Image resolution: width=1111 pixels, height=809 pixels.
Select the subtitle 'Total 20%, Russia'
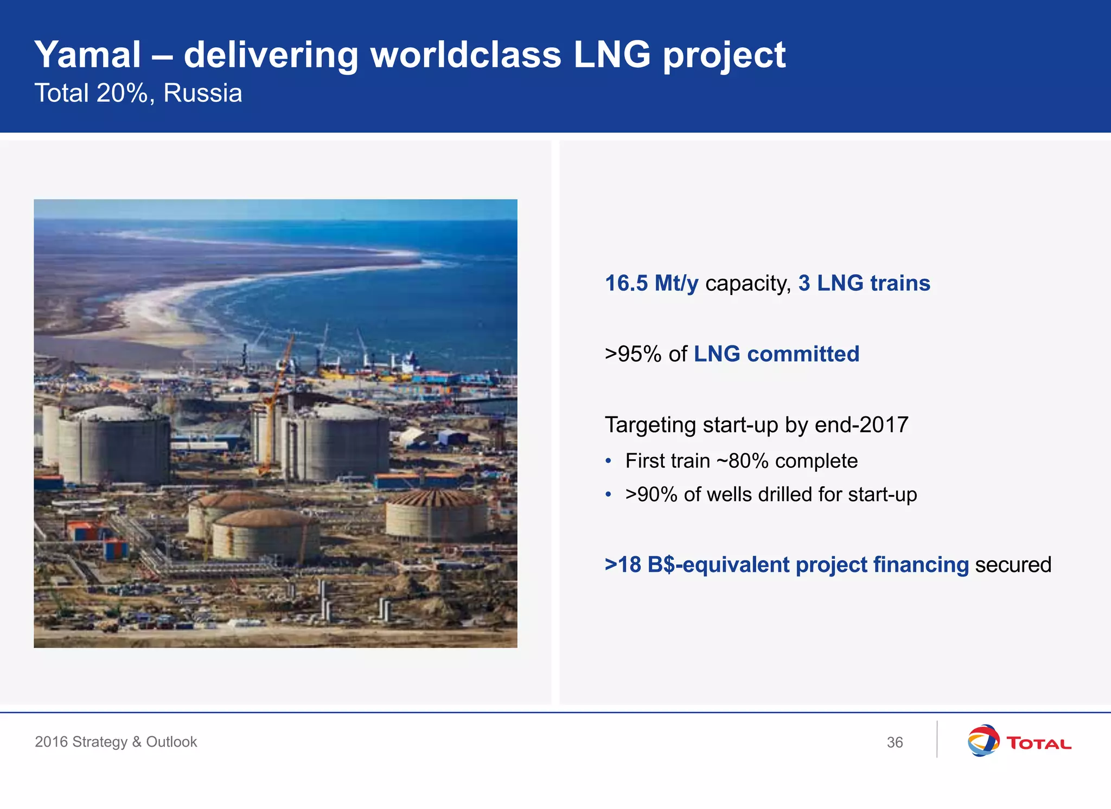[x=138, y=93]
